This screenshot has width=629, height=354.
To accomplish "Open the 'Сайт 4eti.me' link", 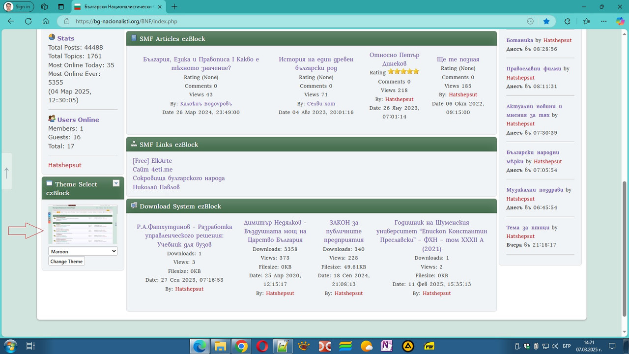I will (153, 170).
